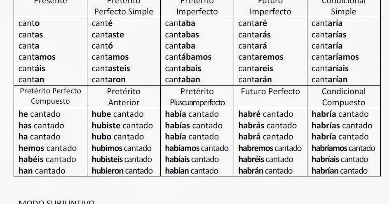Click the future form "cantaremos"

[261, 57]
